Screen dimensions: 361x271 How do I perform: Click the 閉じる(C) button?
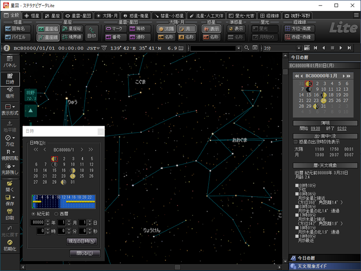[x=85, y=253]
